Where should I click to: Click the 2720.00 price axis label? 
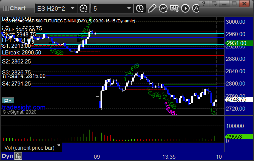click(236, 109)
